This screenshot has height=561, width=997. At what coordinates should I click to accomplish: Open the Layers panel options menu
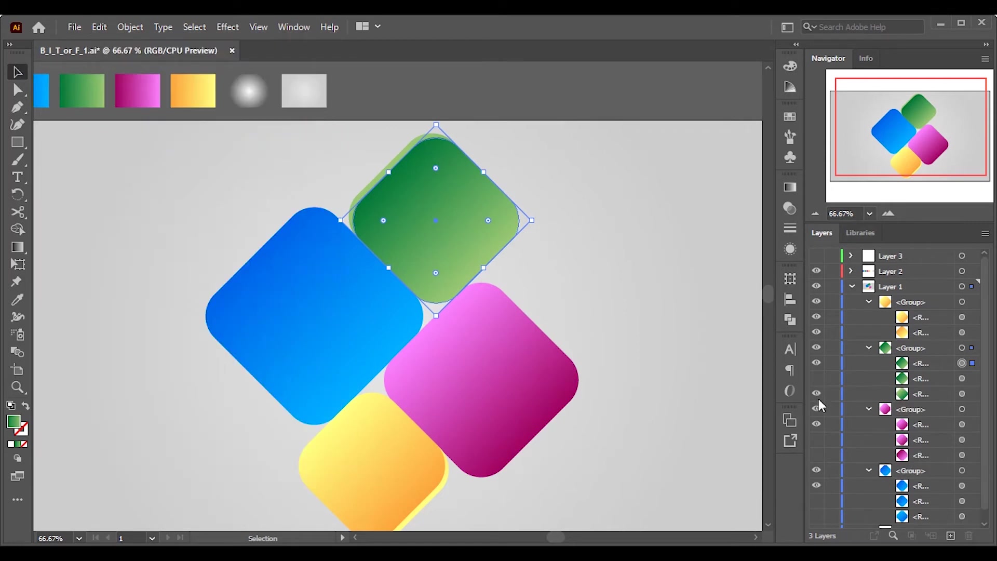point(985,233)
